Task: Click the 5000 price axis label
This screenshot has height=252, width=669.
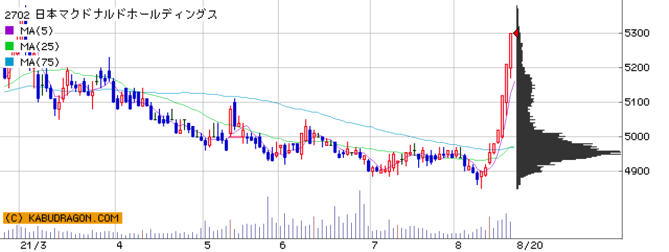Action: [x=637, y=137]
